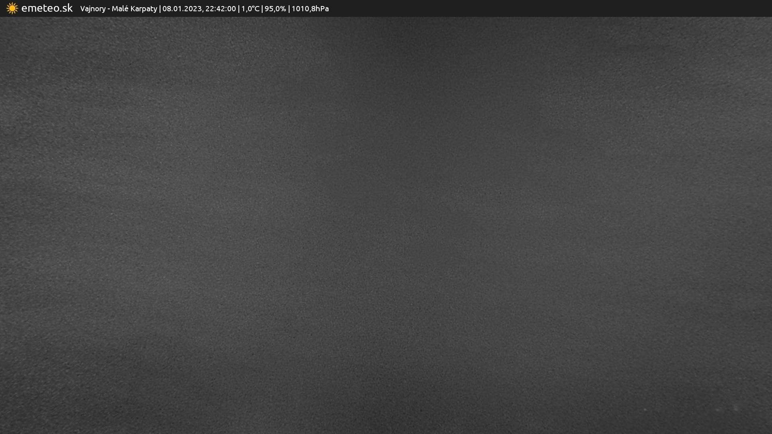Click the 22:42:00 time stamp
772x434 pixels.
click(x=220, y=9)
